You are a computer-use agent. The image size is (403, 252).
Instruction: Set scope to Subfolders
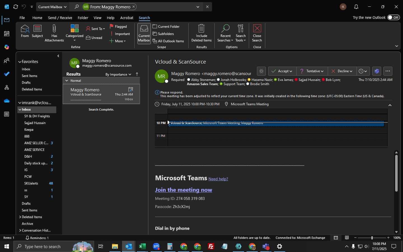pos(163,34)
